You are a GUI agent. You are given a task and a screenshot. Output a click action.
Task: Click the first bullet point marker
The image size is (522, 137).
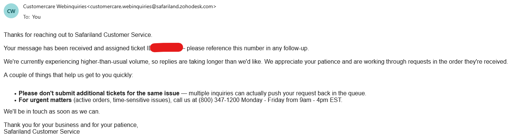[x=15, y=94]
